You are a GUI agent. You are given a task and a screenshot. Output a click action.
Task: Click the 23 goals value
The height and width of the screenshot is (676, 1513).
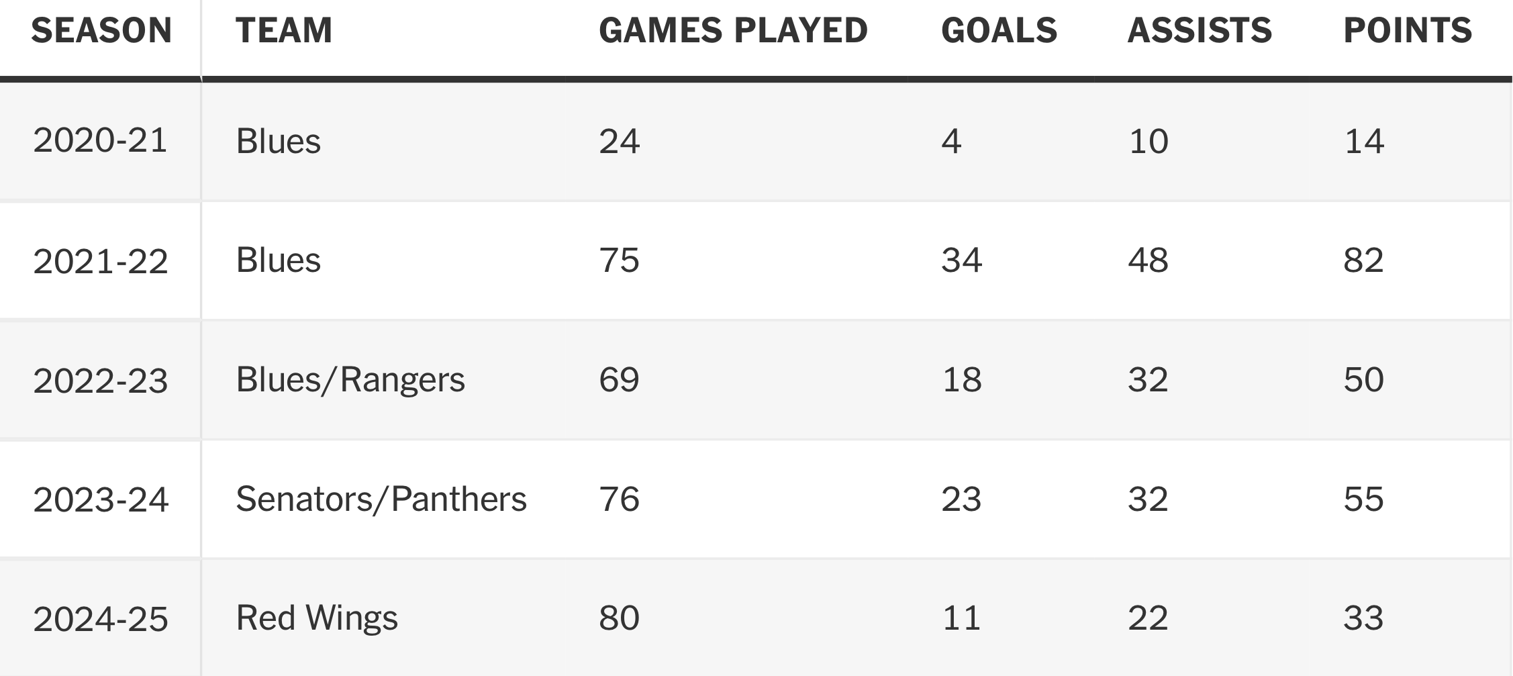[x=961, y=499]
